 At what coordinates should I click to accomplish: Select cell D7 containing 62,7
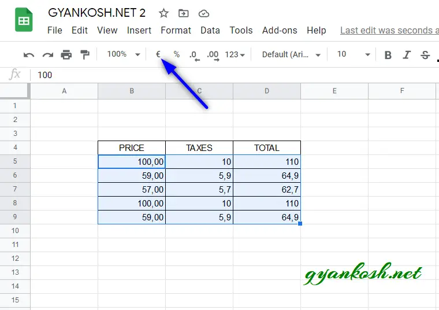click(x=267, y=190)
